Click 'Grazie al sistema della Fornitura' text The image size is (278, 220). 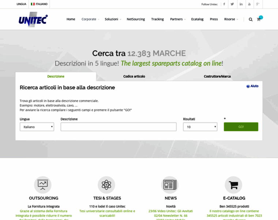click(x=44, y=211)
